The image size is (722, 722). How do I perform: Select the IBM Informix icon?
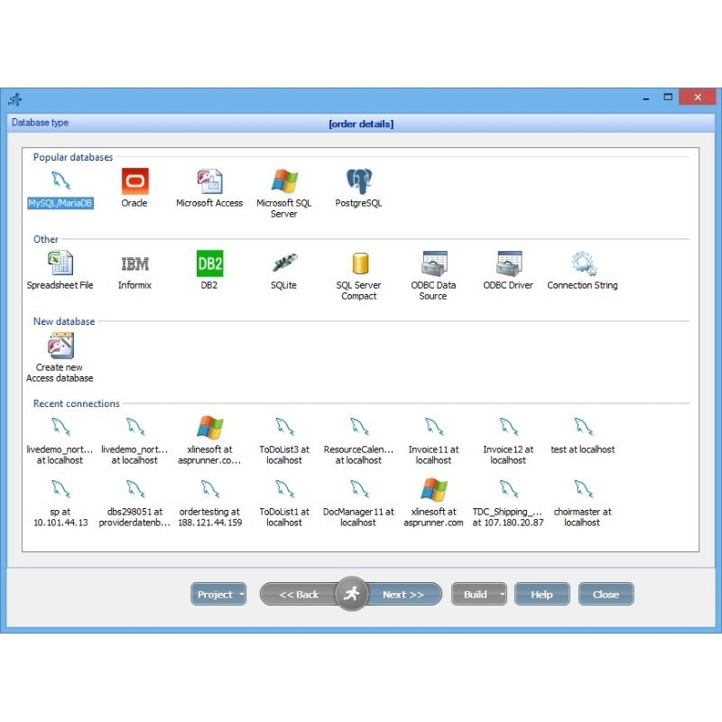click(x=134, y=264)
